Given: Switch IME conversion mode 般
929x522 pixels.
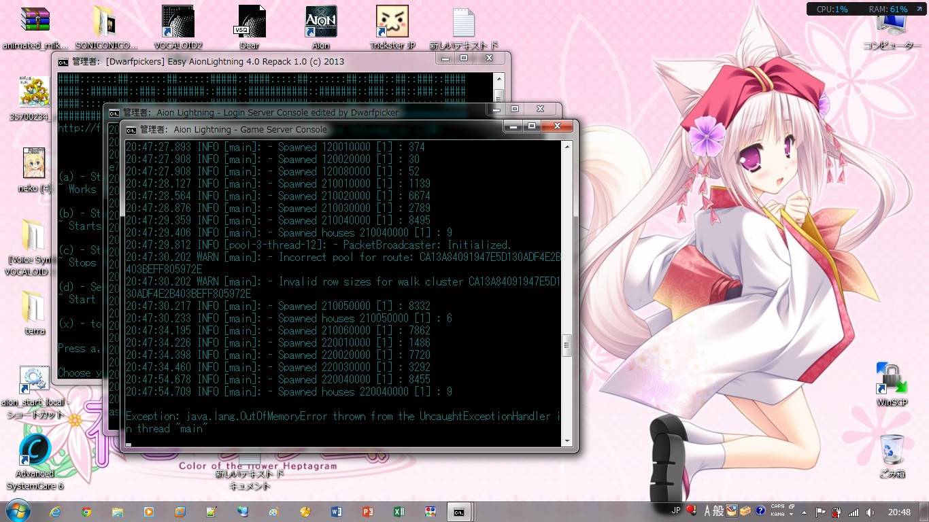Looking at the screenshot, I should click(x=718, y=510).
